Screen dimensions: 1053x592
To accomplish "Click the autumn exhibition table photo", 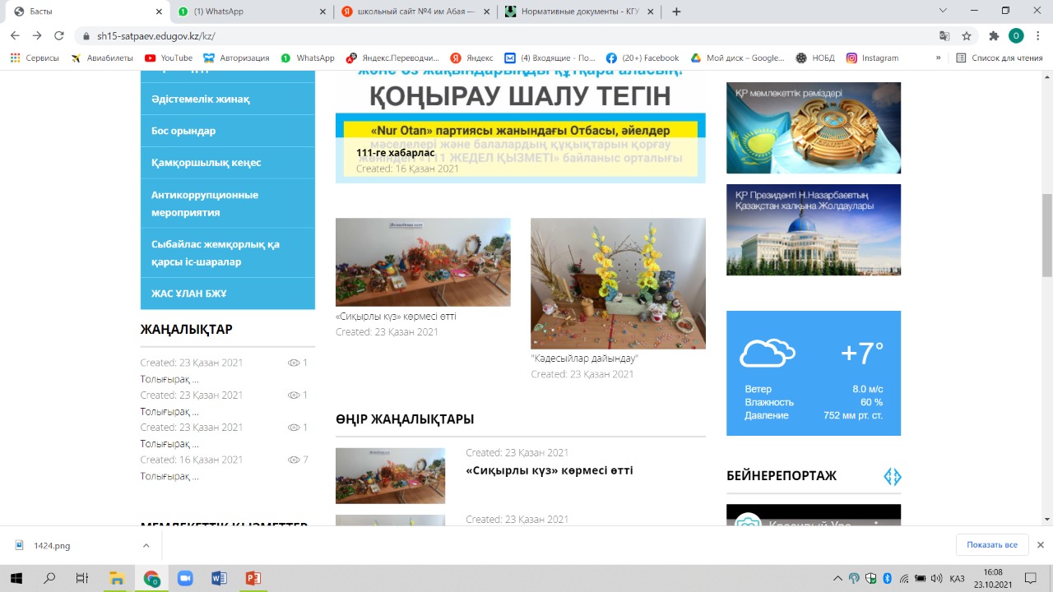I will (423, 262).
